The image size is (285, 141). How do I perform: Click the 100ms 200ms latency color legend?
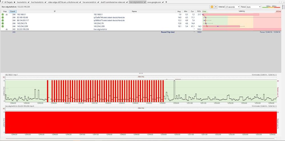pos(271,7)
